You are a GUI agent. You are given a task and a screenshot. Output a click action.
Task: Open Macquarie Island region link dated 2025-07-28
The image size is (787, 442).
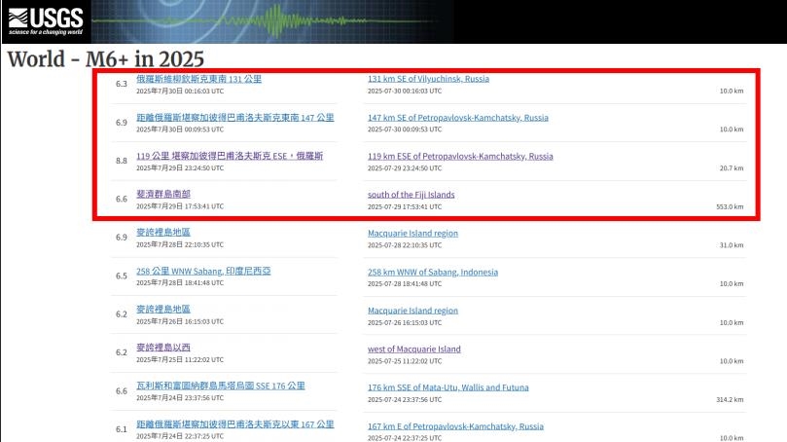click(412, 234)
